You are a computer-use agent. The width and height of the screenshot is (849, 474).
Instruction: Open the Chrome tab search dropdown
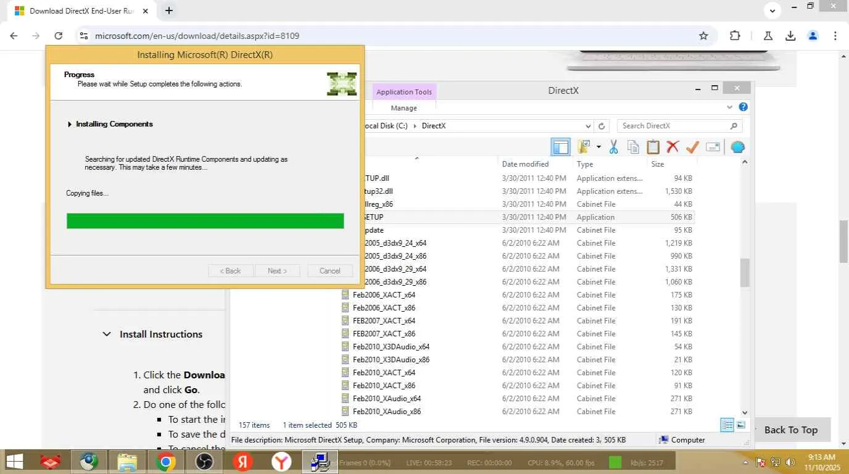click(772, 10)
